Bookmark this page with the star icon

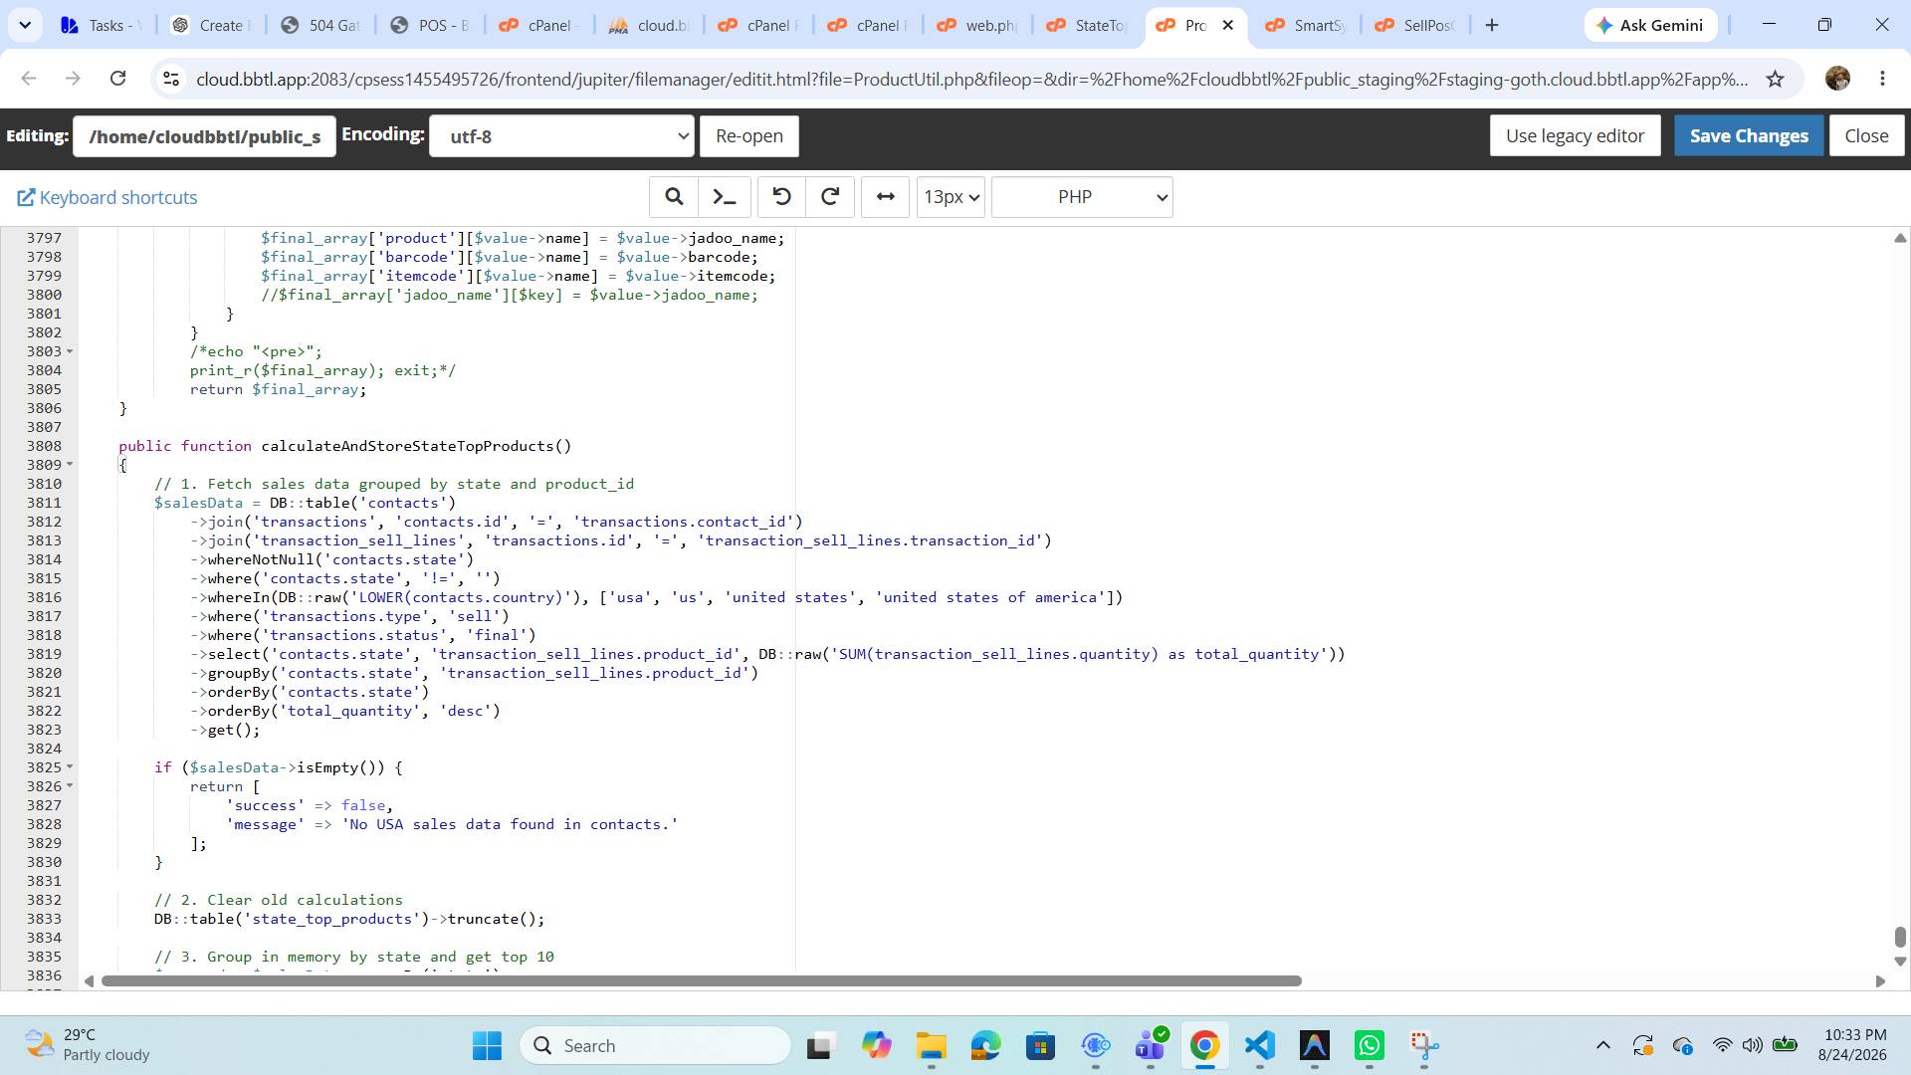[1775, 79]
